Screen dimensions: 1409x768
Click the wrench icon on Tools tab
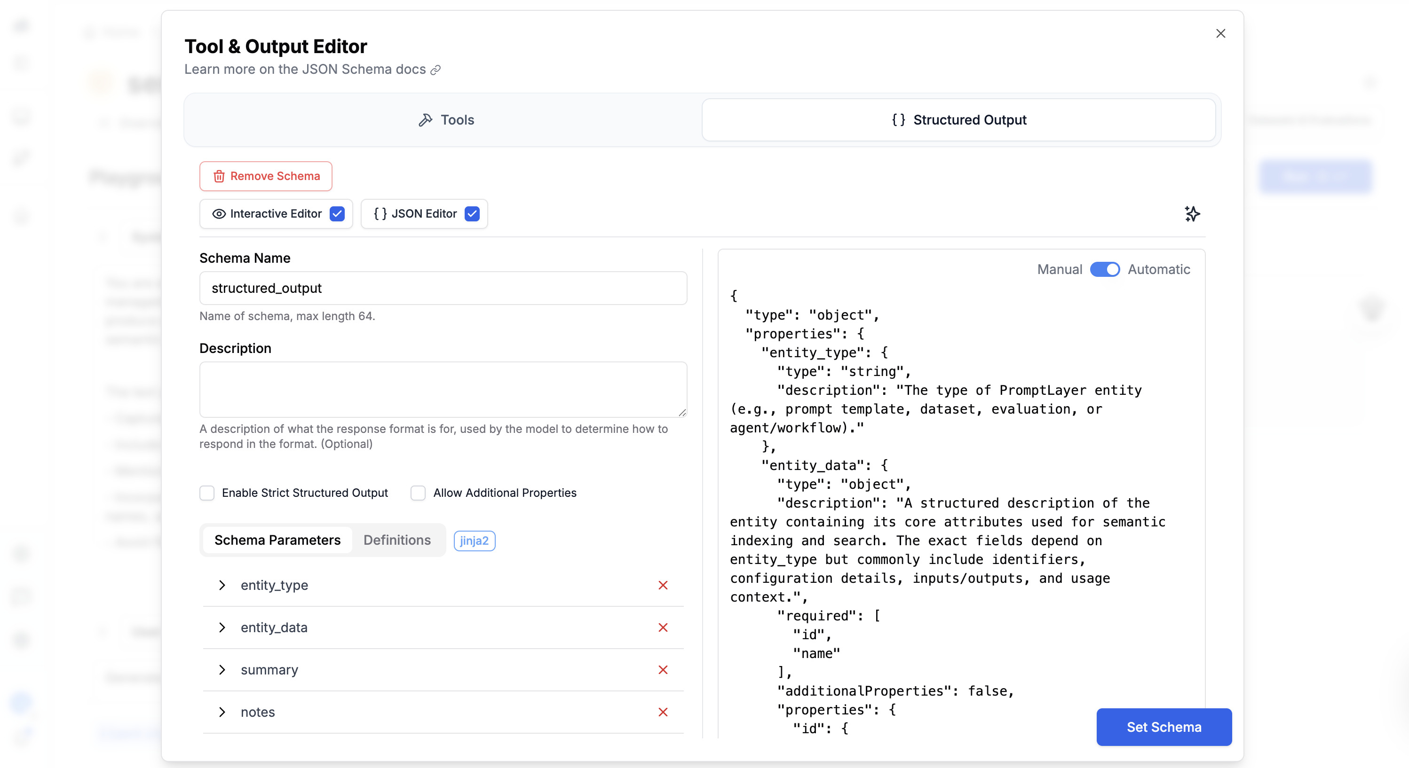(x=426, y=120)
